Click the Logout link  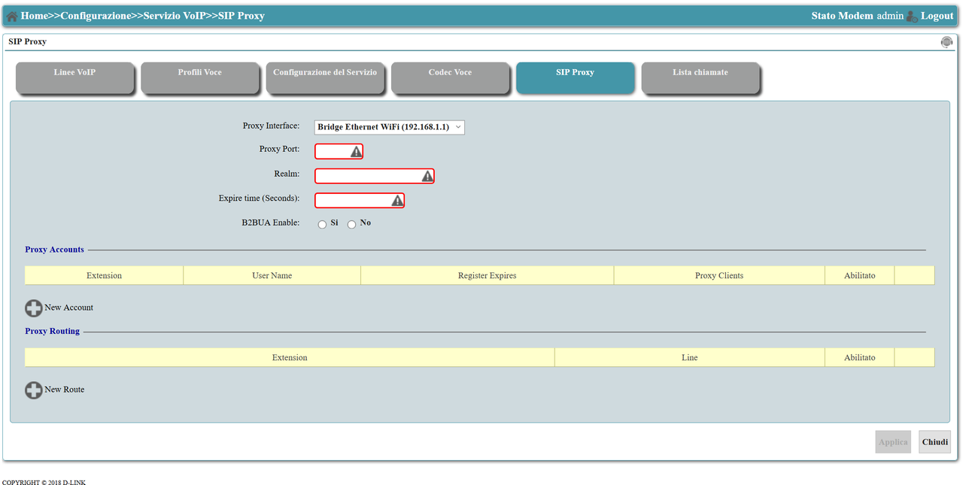pyautogui.click(x=937, y=16)
